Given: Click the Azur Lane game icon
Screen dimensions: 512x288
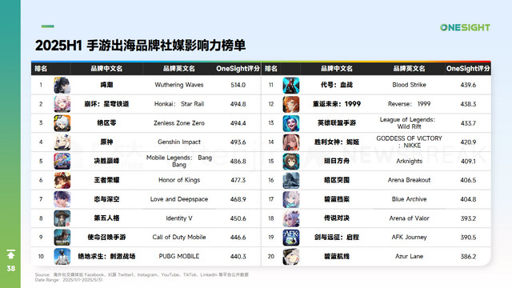Looking at the screenshot, I should pyautogui.click(x=291, y=256).
